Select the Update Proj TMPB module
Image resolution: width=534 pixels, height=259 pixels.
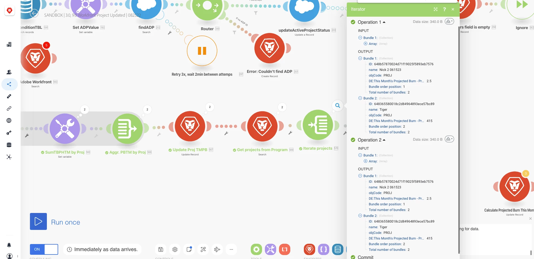pyautogui.click(x=190, y=126)
